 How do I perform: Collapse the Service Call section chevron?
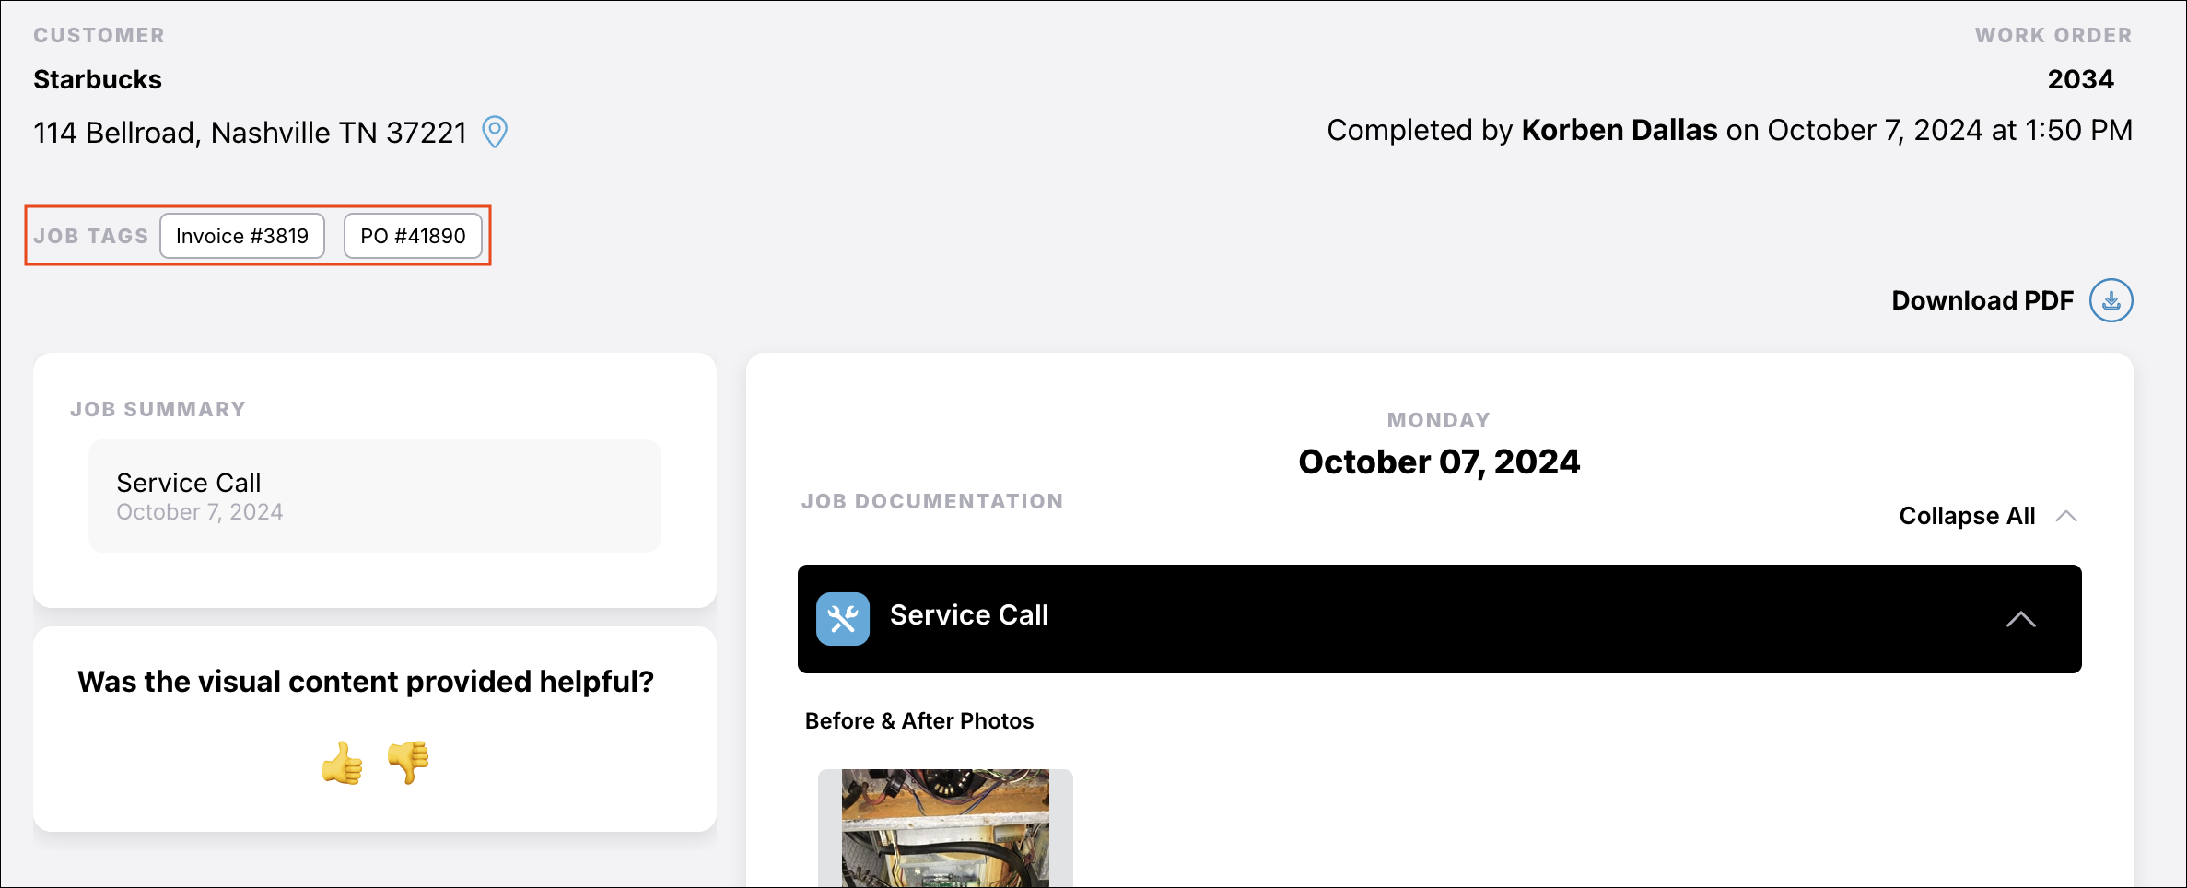click(x=2020, y=619)
